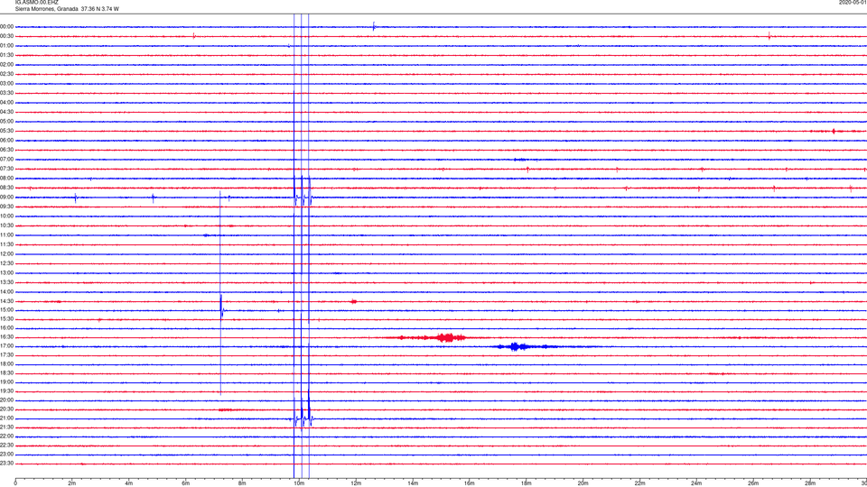The width and height of the screenshot is (867, 487).
Task: Select the 11:30 trace time label
Action: tap(7, 244)
